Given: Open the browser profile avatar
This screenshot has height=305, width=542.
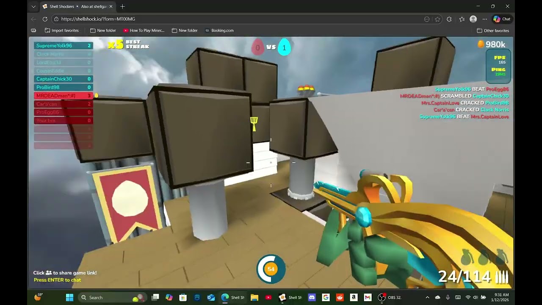Looking at the screenshot, I should (473, 19).
